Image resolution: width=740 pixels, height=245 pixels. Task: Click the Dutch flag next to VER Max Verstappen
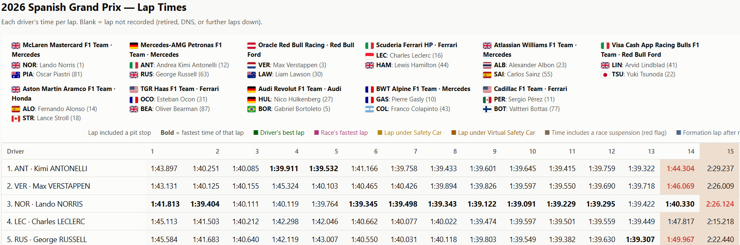(x=252, y=66)
